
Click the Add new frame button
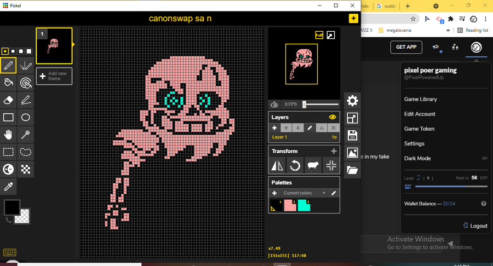pyautogui.click(x=54, y=76)
